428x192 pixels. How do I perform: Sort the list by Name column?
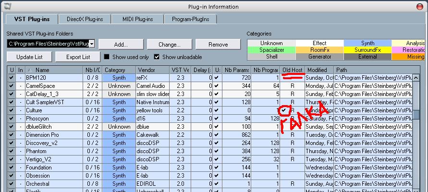click(54, 70)
